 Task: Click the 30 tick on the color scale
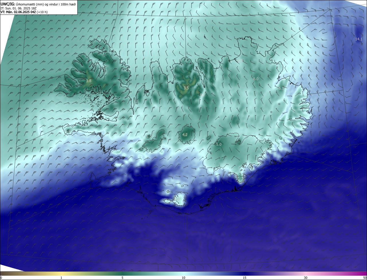tap(306, 278)
